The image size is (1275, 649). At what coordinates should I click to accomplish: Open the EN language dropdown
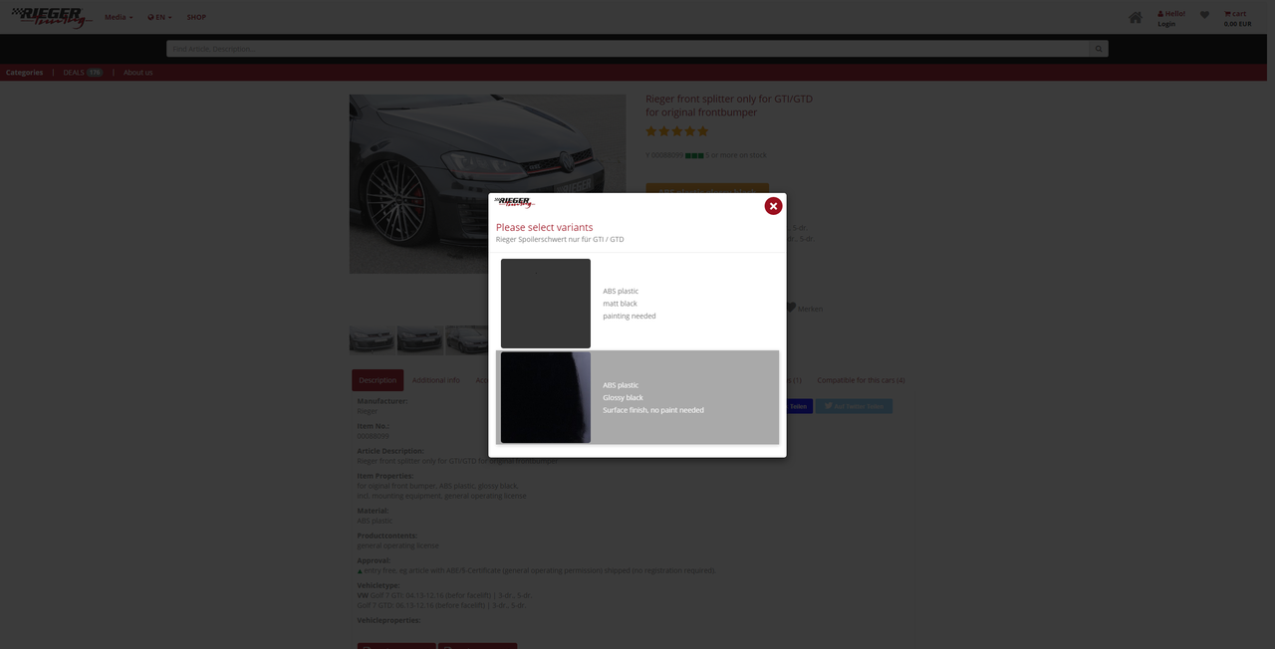click(x=159, y=17)
